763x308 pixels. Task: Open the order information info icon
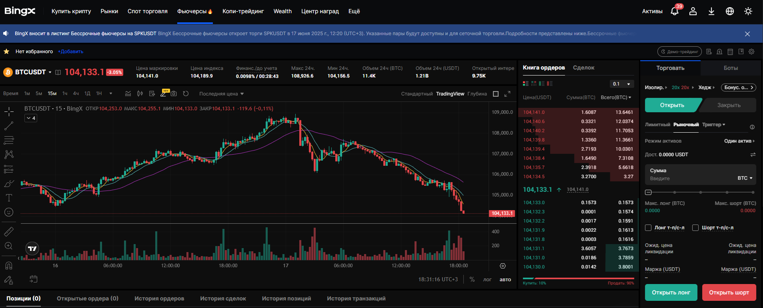point(752,127)
